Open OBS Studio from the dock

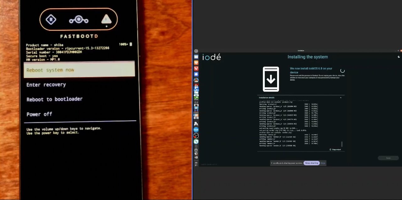tap(196, 136)
